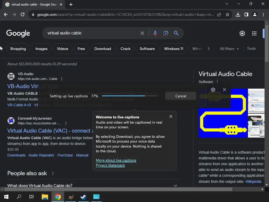Click the horizontal scrollbar
This screenshot has width=269, height=202.
[118, 189]
